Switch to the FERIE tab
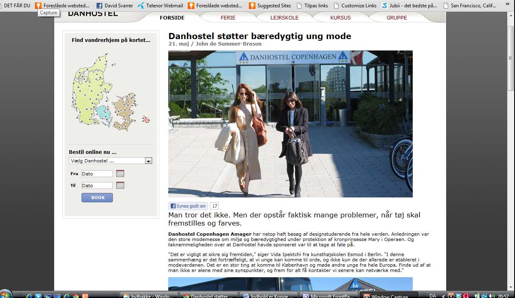 pos(228,18)
